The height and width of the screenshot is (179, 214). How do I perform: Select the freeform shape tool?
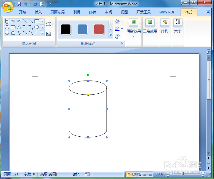13,33
